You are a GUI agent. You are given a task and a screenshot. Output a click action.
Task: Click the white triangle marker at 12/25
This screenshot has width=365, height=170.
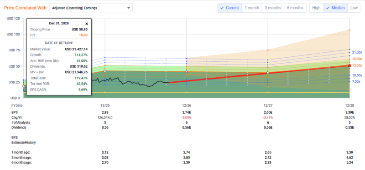tap(105, 71)
